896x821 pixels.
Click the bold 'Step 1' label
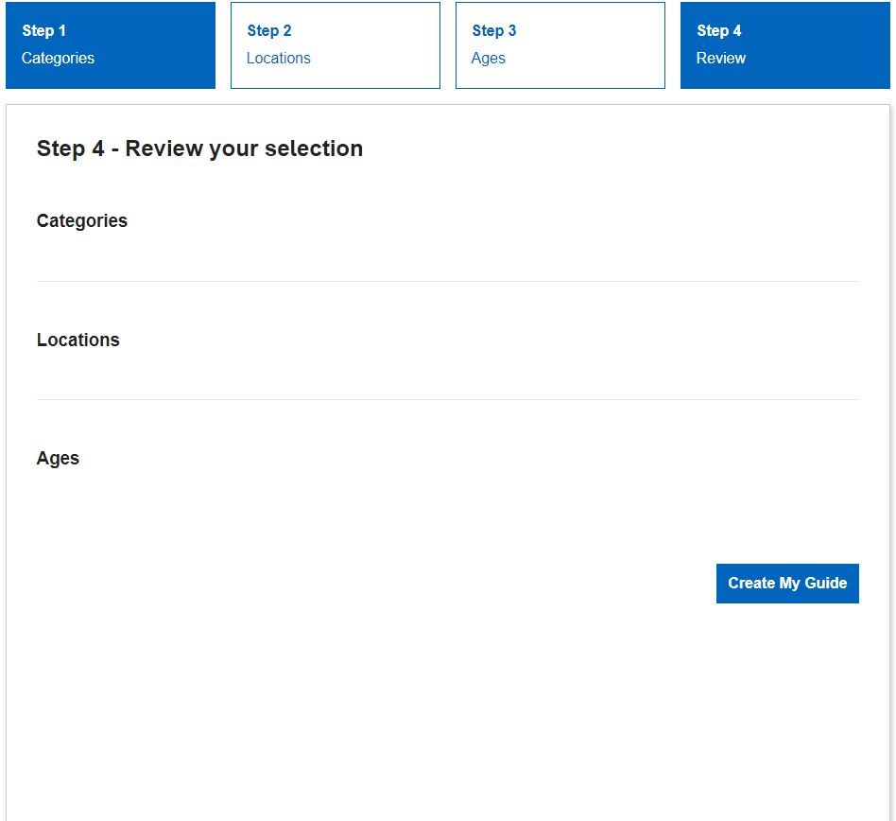pos(44,30)
